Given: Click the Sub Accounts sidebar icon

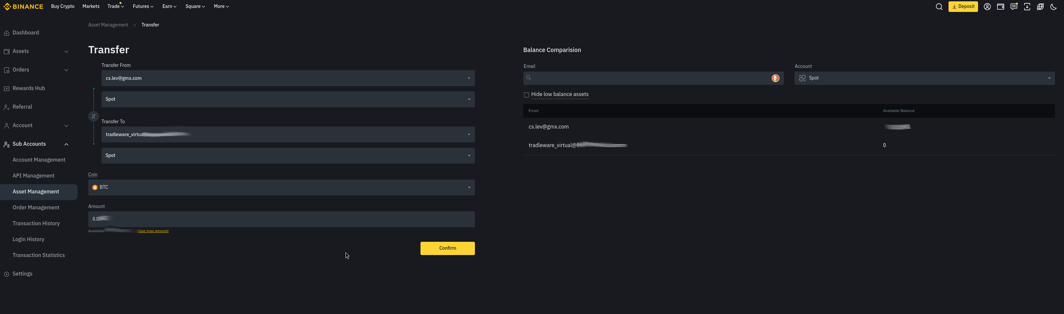Looking at the screenshot, I should pos(7,144).
